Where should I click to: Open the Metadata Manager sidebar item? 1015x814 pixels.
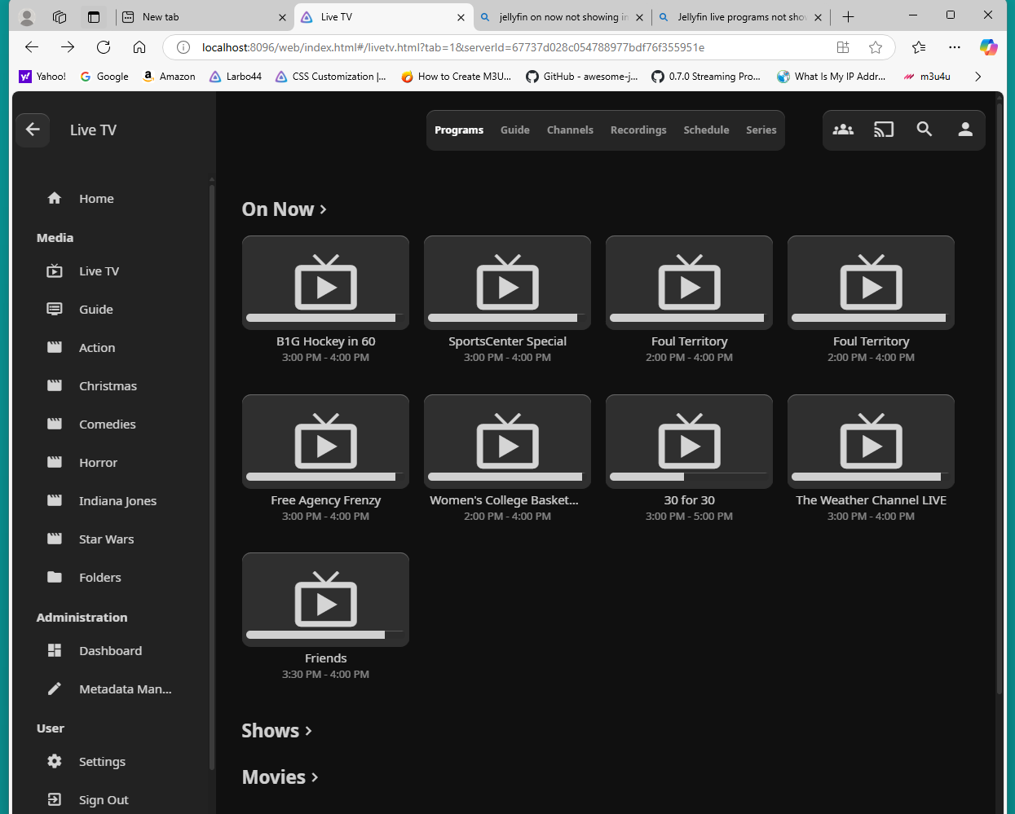click(125, 689)
